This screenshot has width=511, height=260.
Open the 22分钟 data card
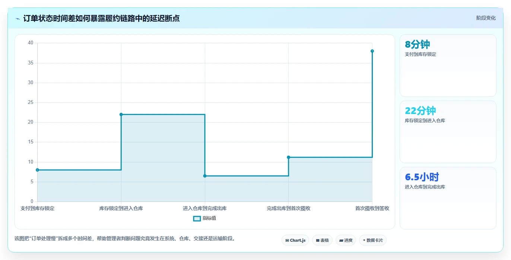[x=448, y=132]
